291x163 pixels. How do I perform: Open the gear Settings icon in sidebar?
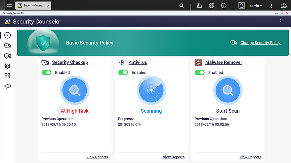point(7,66)
